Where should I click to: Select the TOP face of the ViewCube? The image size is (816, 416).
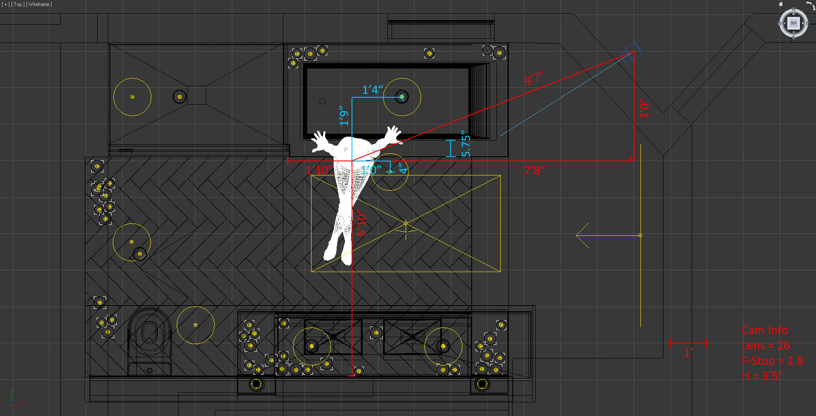pos(793,23)
